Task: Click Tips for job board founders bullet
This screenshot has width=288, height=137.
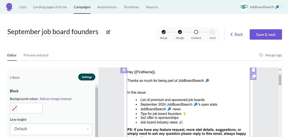Action: 163,114
